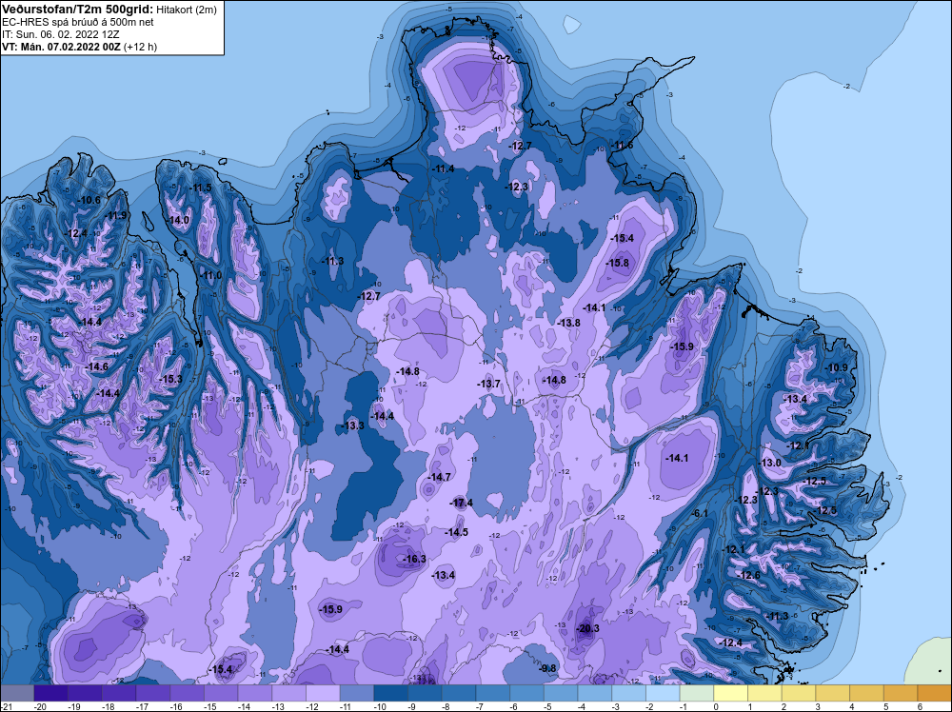952x712 pixels.
Task: Click the title text 'Veðurstofan/T2m 500grid:'
Action: [78, 10]
